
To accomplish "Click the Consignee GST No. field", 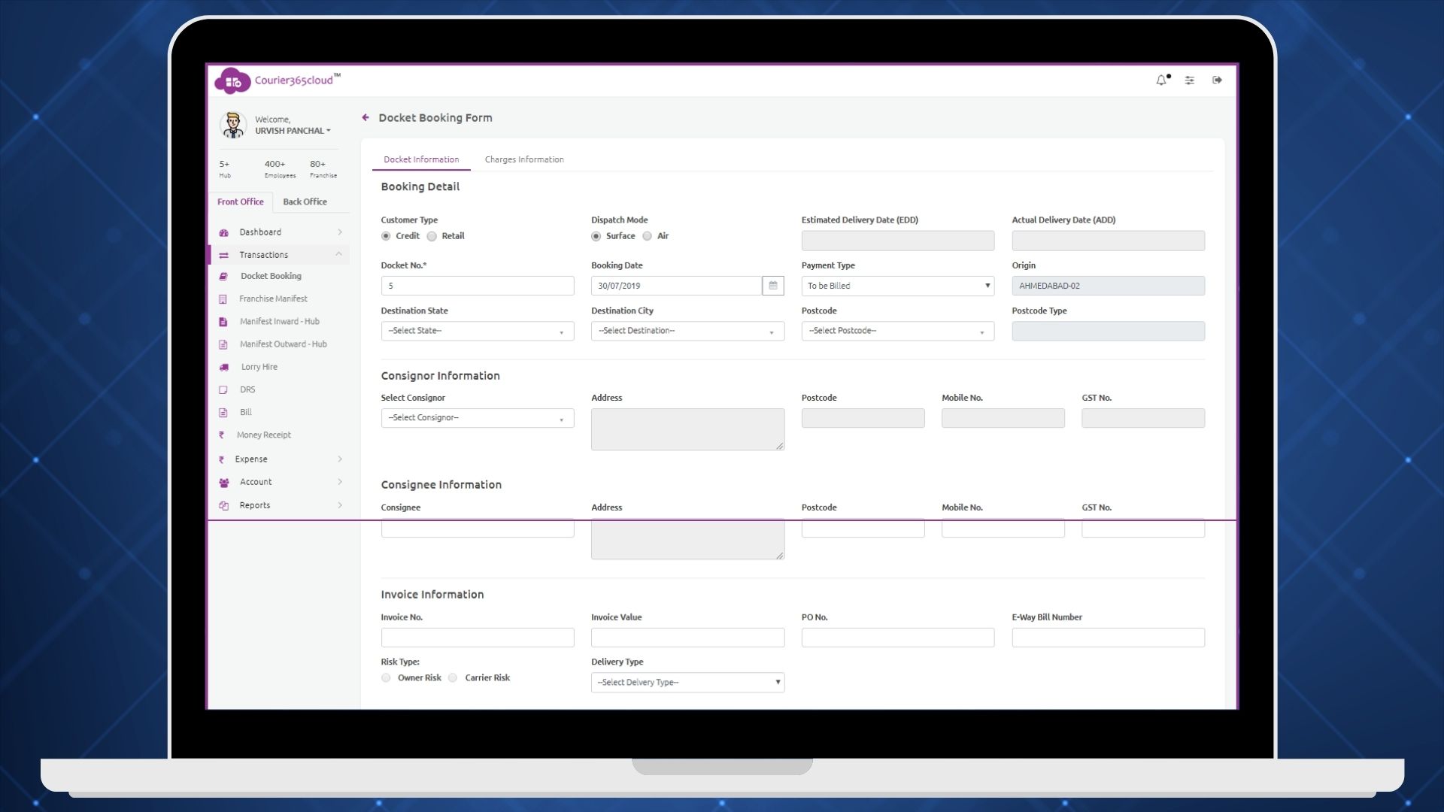I will pyautogui.click(x=1143, y=528).
